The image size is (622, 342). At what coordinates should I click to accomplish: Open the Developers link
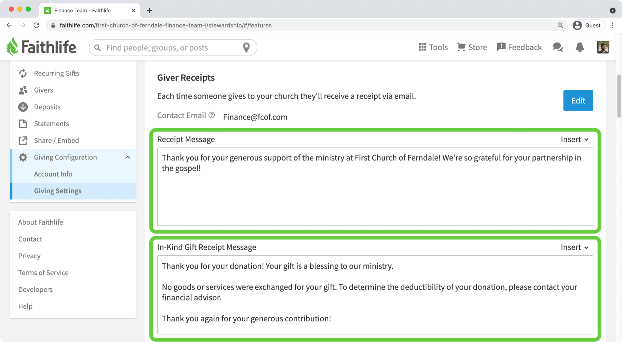tap(35, 290)
